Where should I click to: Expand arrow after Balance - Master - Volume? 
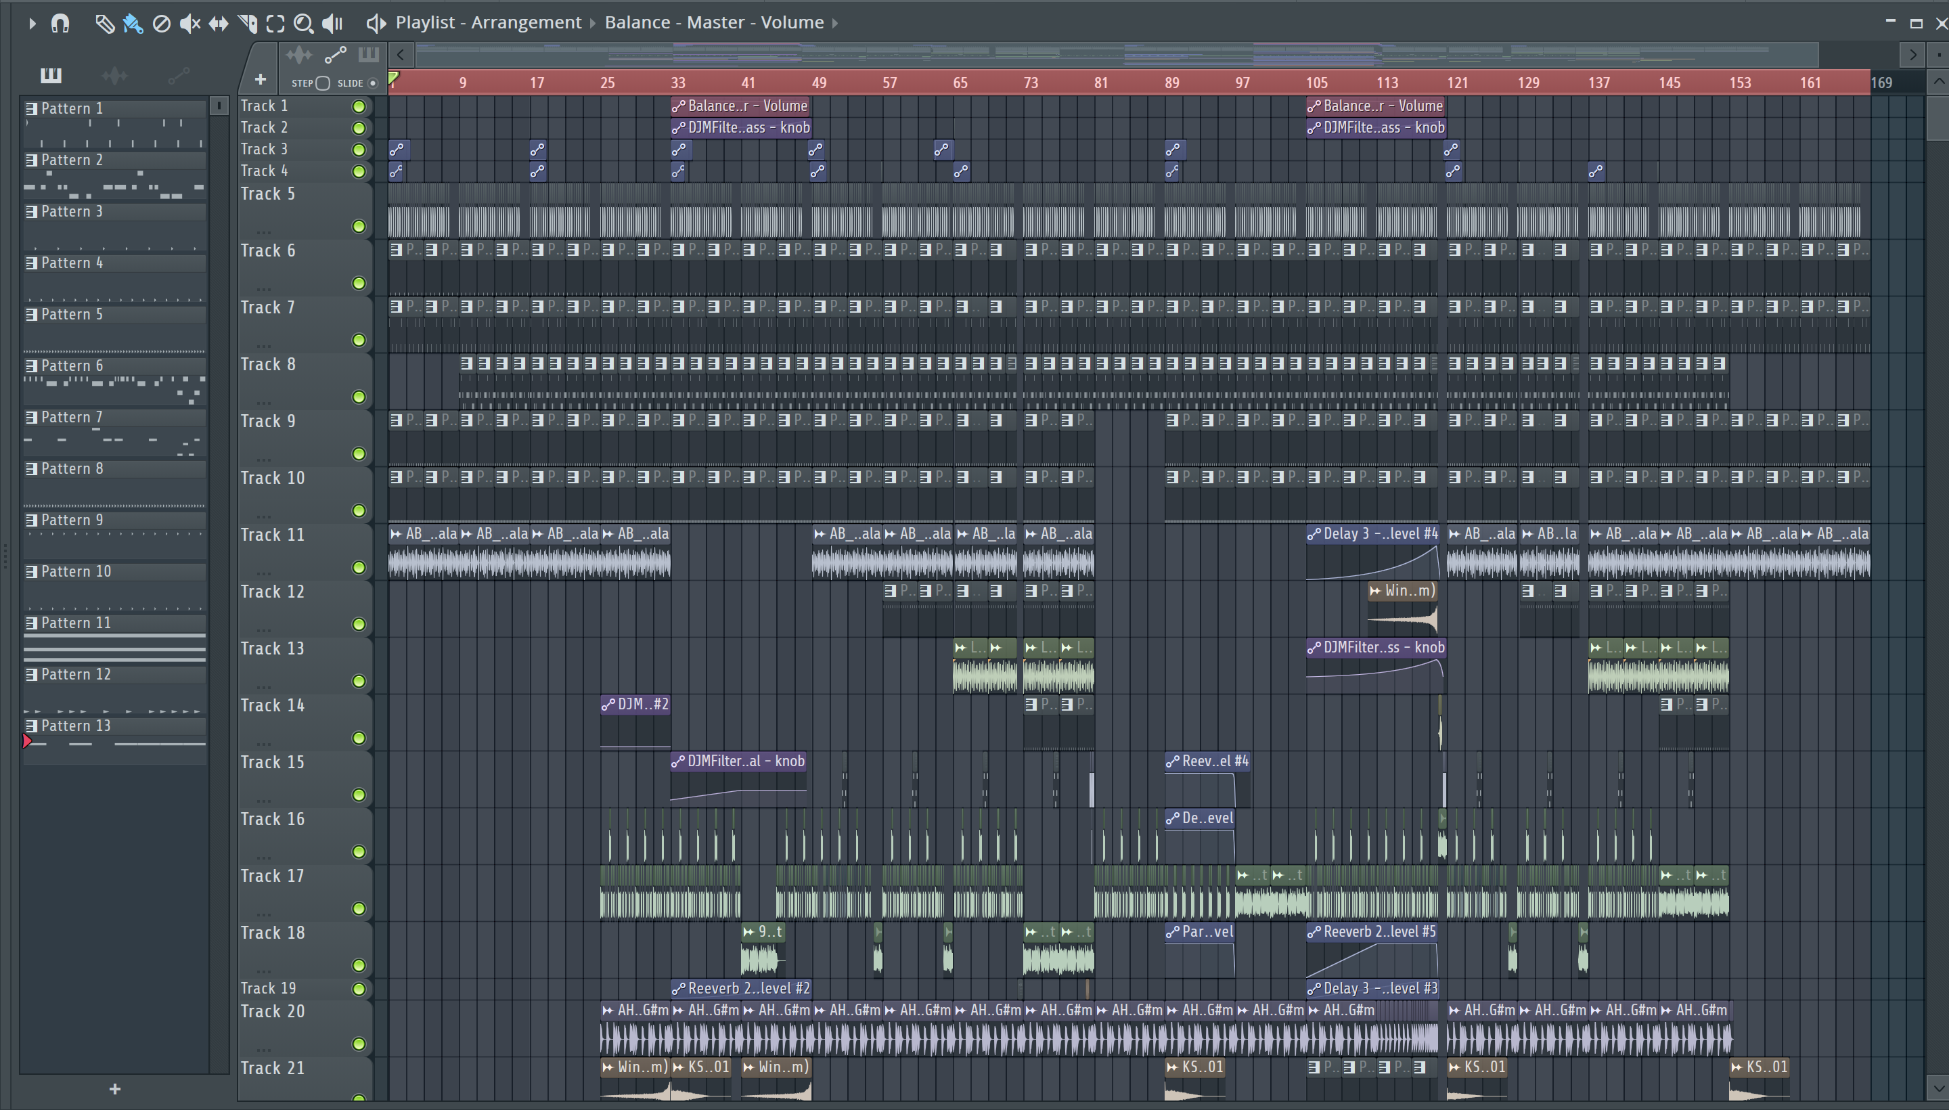[834, 24]
